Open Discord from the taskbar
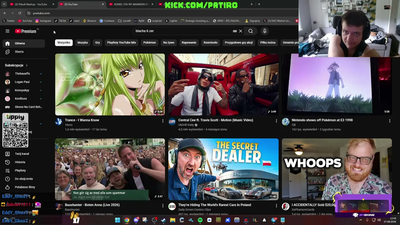The width and height of the screenshot is (400, 225). tap(136, 220)
